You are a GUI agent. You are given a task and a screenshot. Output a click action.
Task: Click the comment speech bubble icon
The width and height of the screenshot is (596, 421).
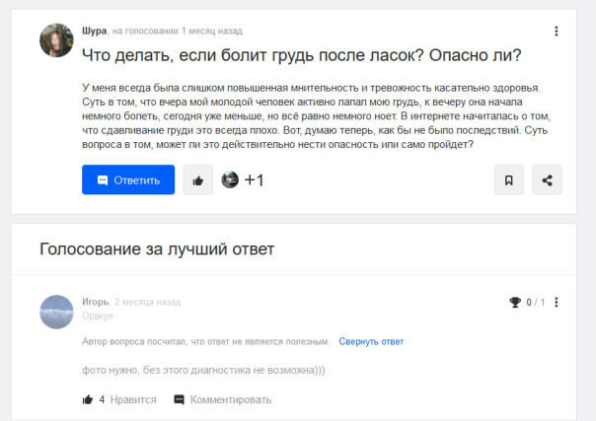tap(179, 399)
